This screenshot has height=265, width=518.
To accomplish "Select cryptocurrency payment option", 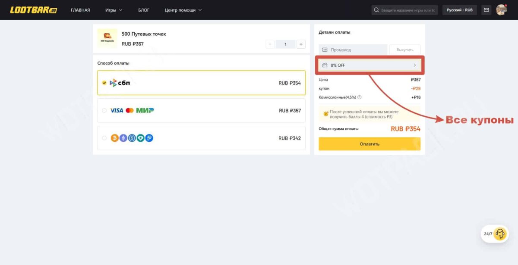I will (201, 138).
